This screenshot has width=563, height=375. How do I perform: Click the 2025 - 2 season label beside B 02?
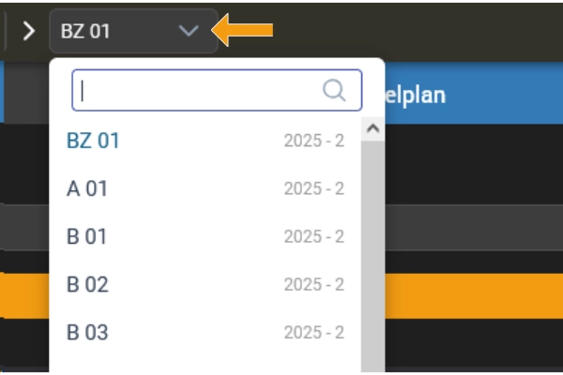314,284
